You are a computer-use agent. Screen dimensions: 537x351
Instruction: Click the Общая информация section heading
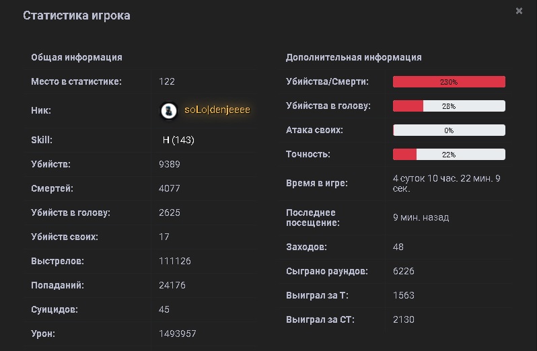[x=77, y=58]
